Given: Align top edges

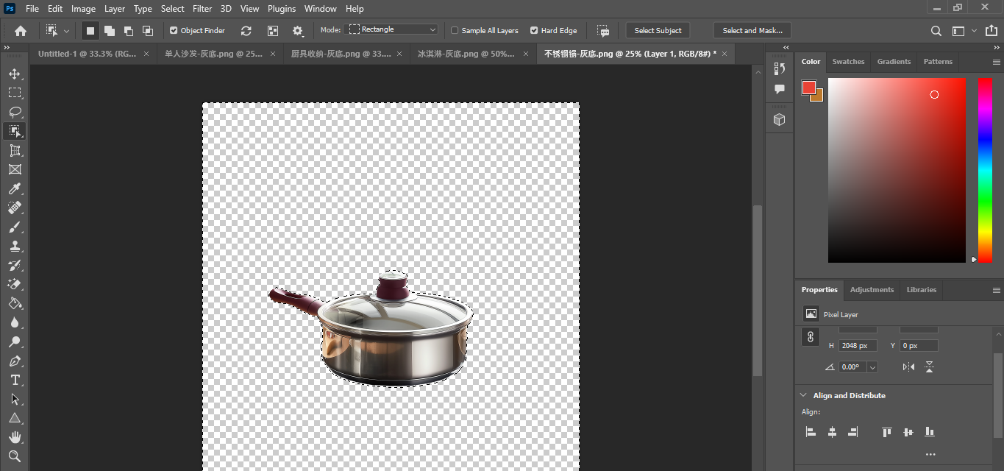Looking at the screenshot, I should 887,432.
